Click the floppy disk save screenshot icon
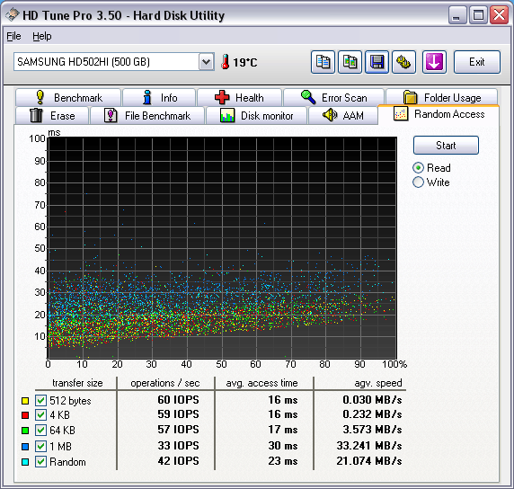 click(377, 62)
